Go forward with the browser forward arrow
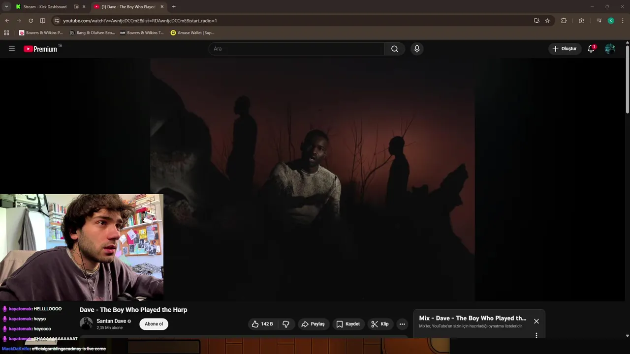 (19, 21)
